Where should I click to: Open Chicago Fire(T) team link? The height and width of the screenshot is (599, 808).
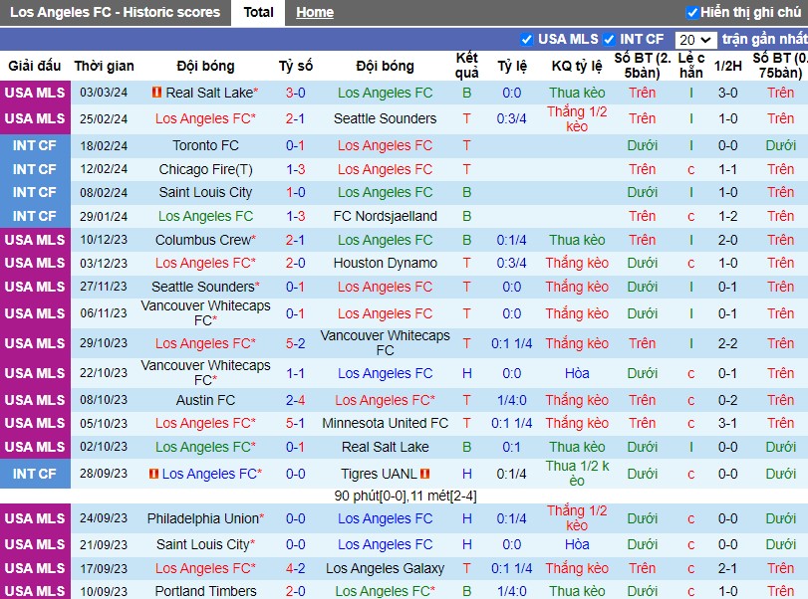pyautogui.click(x=205, y=169)
